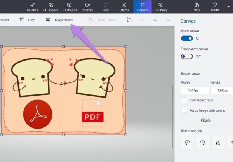Open the Stickers panel
Screen dimensions: 233x162
coord(87,7)
